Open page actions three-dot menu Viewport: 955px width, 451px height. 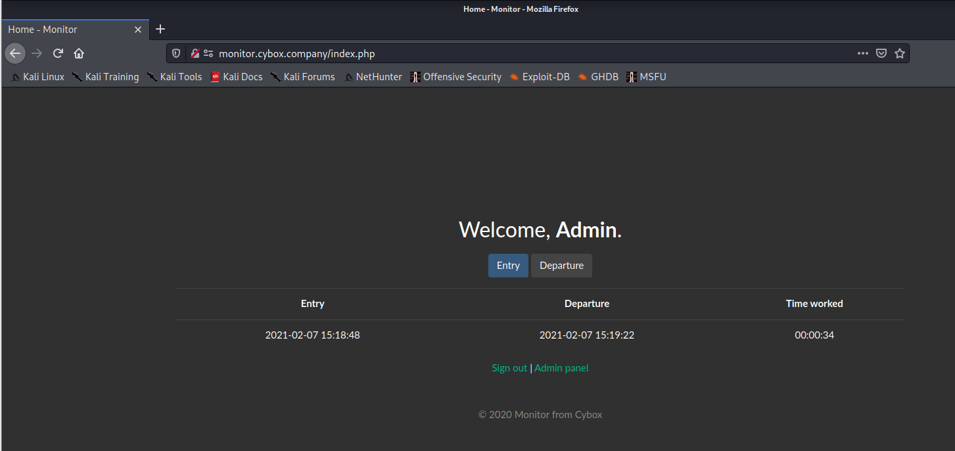click(863, 53)
